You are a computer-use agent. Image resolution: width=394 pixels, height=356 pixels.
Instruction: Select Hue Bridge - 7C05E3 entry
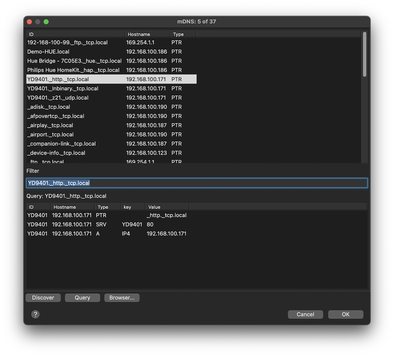click(x=74, y=61)
